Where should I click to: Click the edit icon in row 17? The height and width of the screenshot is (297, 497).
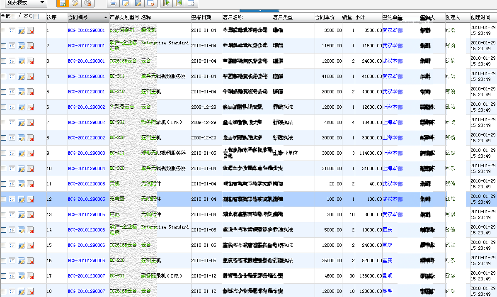point(21,276)
